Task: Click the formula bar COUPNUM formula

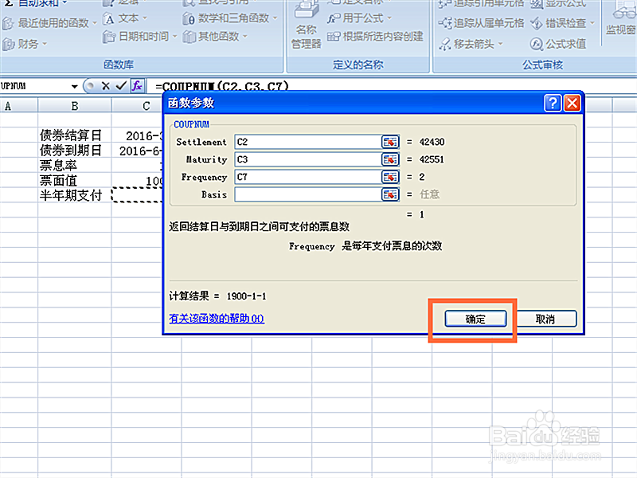Action: coord(222,87)
